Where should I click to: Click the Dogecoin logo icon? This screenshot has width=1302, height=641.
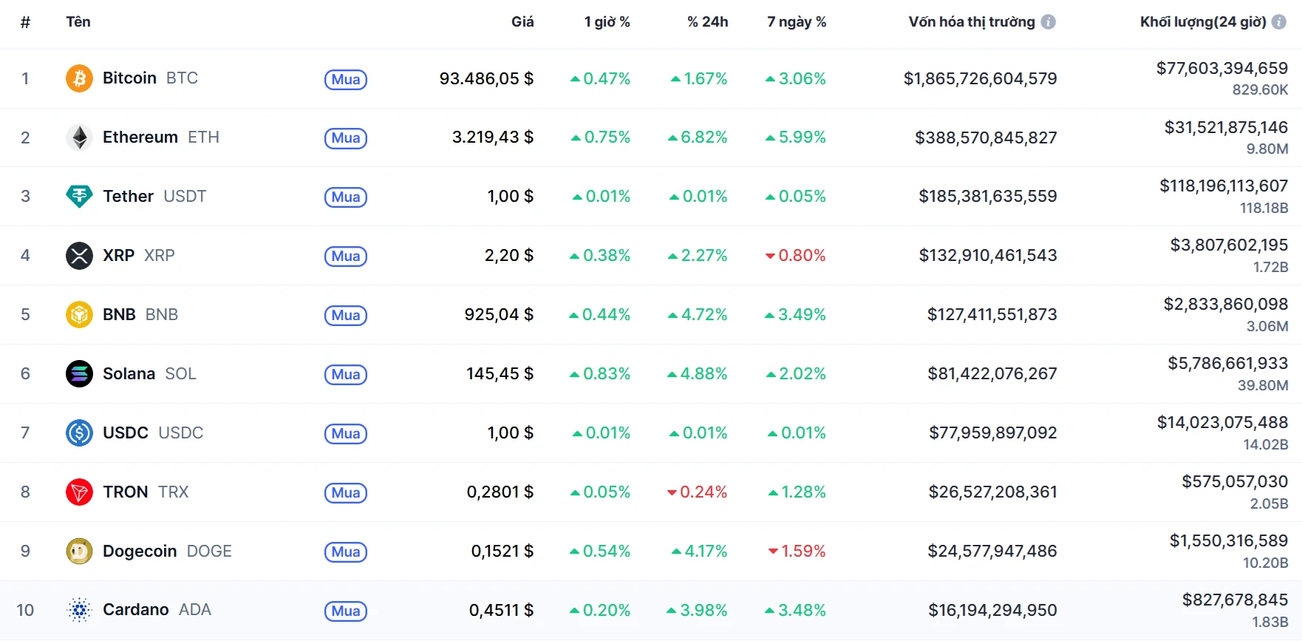(79, 552)
